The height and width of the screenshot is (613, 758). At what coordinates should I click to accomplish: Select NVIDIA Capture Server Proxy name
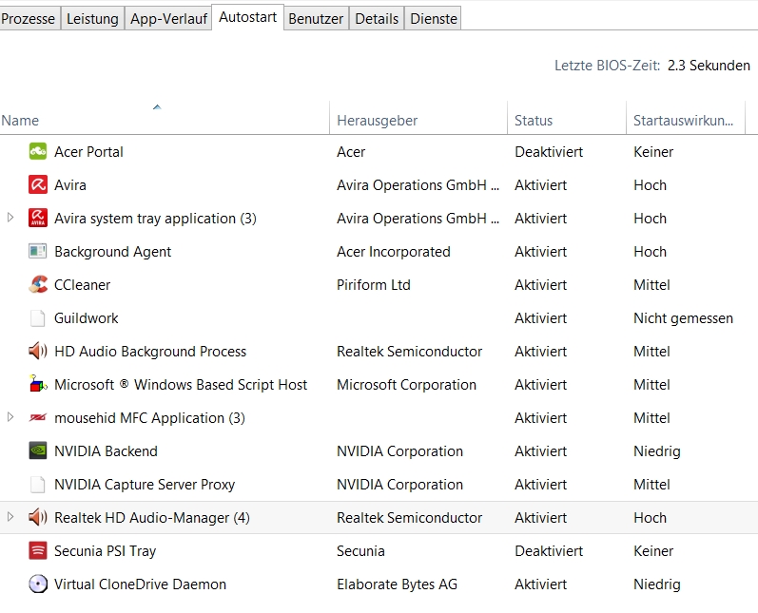145,484
